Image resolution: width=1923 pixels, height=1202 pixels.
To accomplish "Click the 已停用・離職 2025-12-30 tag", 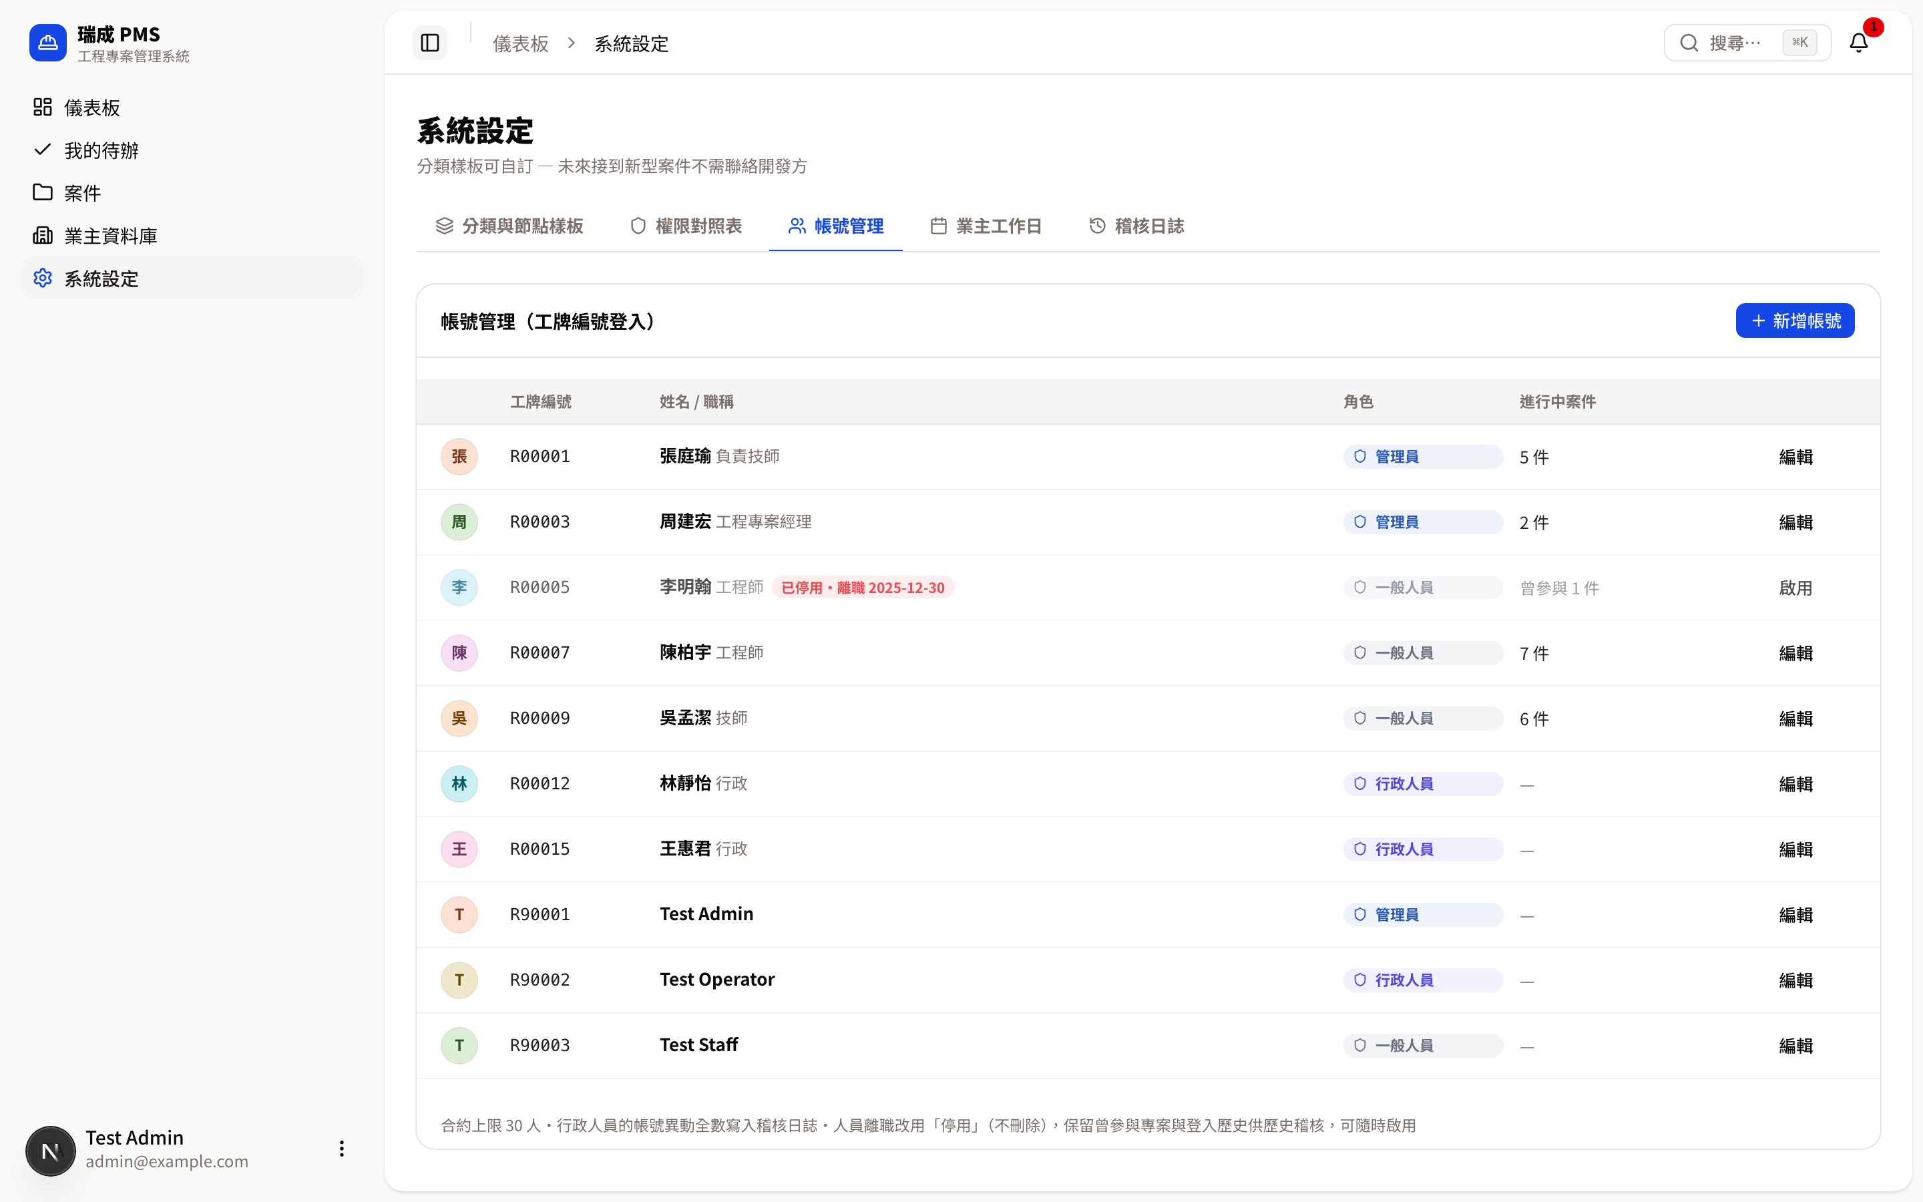I will pos(863,588).
